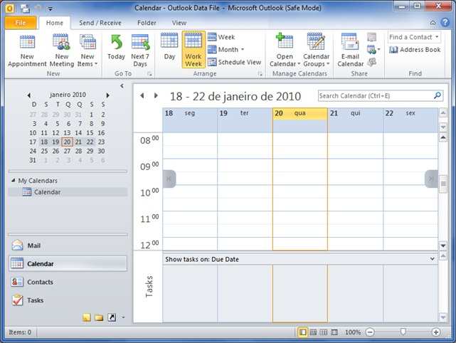Switch to the Home tab

coord(54,23)
